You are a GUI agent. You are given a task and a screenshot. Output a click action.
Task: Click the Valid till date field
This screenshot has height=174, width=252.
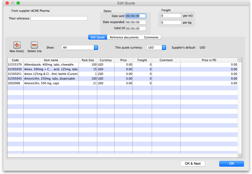coord(136,29)
